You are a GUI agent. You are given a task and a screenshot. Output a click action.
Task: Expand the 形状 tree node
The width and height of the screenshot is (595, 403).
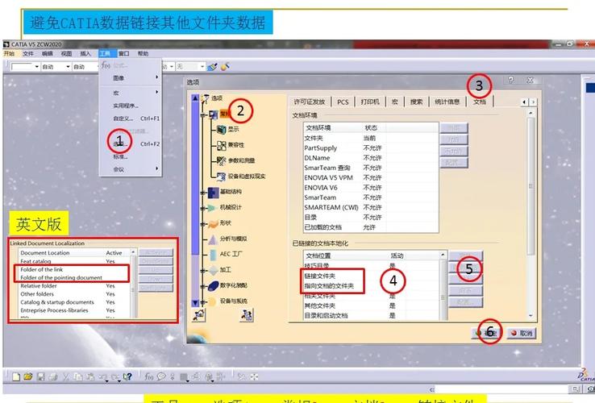tap(203, 224)
